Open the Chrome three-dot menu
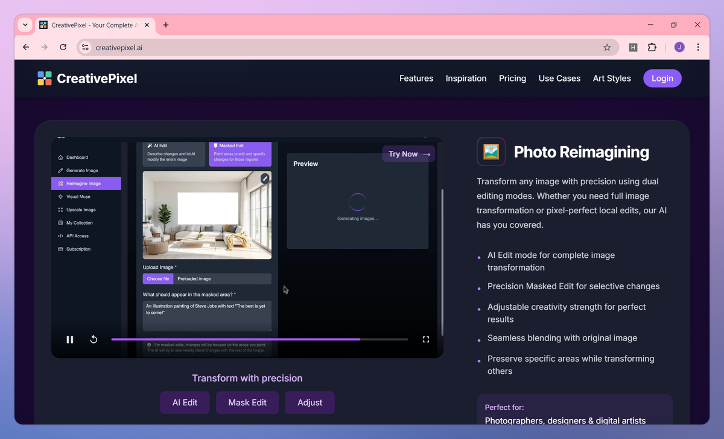This screenshot has height=439, width=724. pyautogui.click(x=698, y=46)
